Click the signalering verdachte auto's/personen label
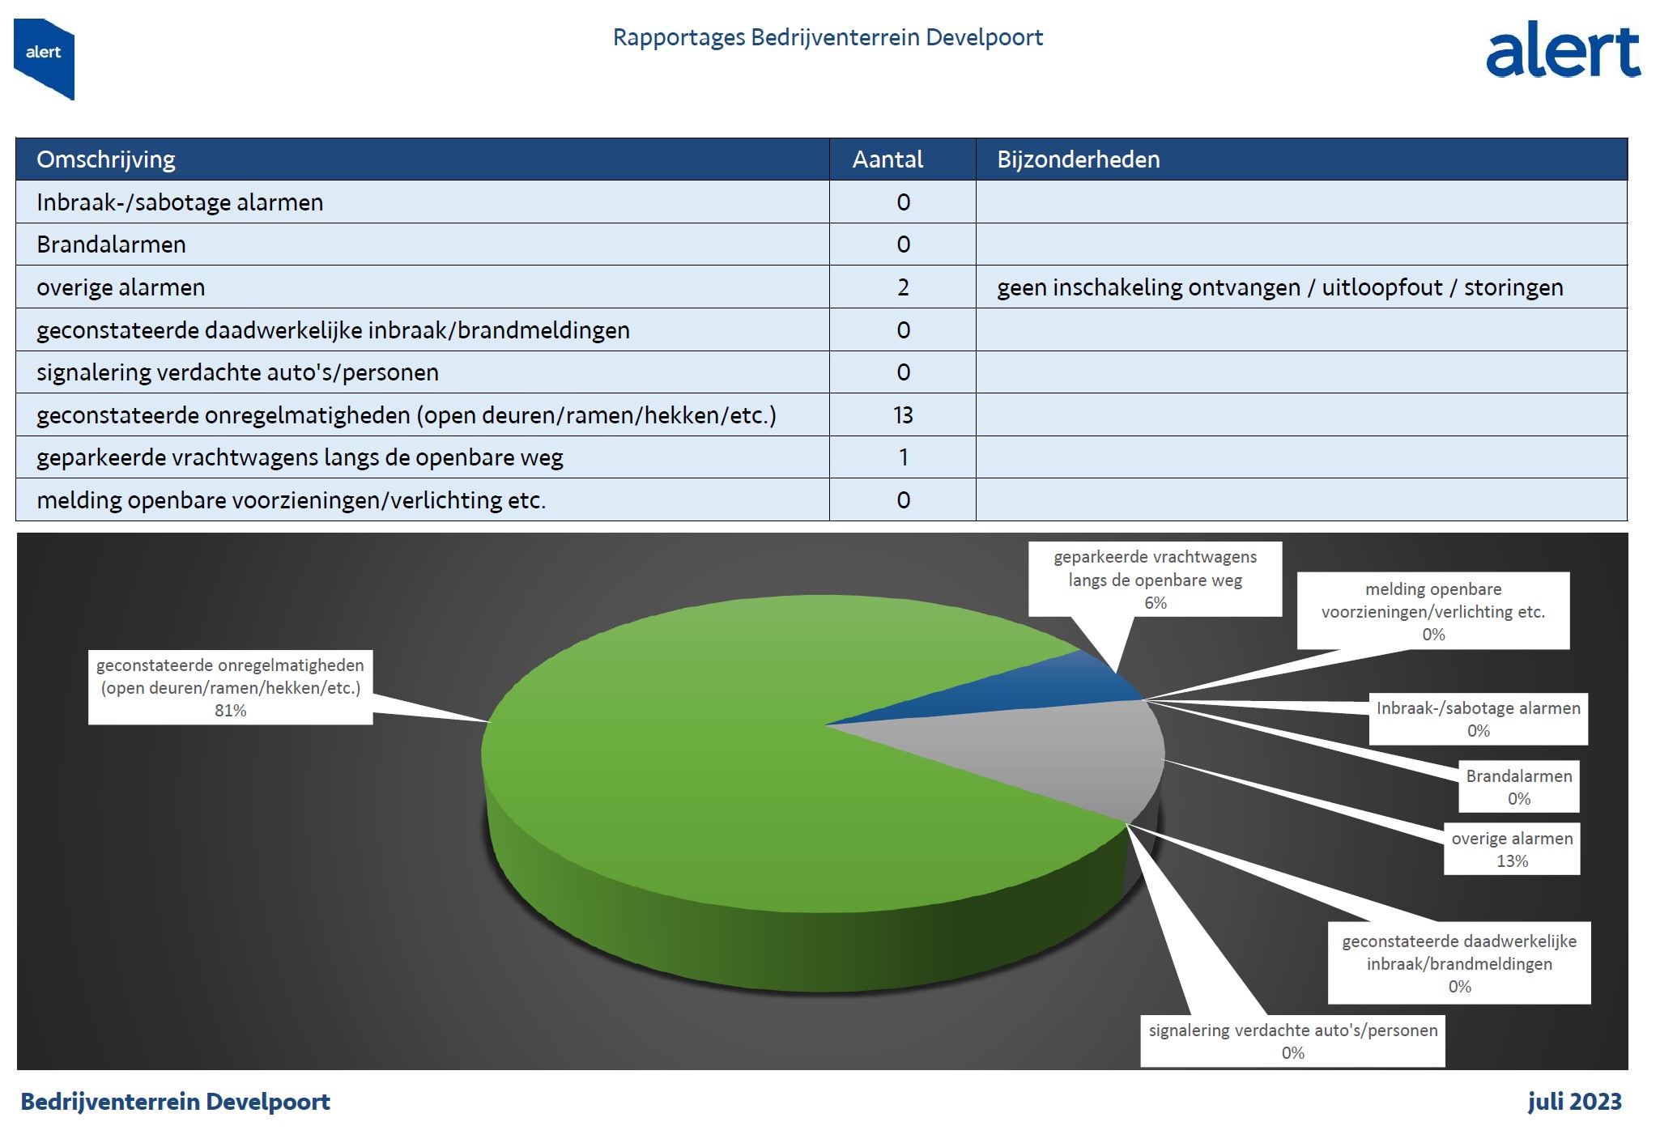The image size is (1660, 1143). pos(1292,1040)
